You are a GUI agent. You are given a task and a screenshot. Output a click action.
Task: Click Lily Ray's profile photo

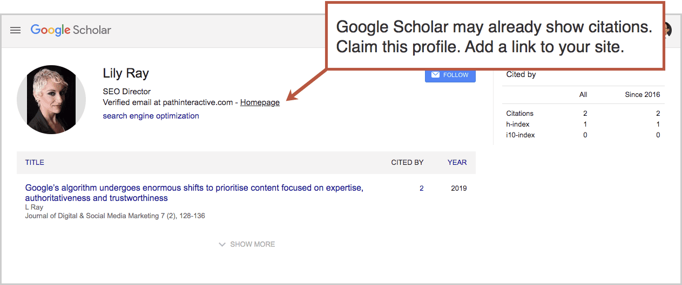51,100
